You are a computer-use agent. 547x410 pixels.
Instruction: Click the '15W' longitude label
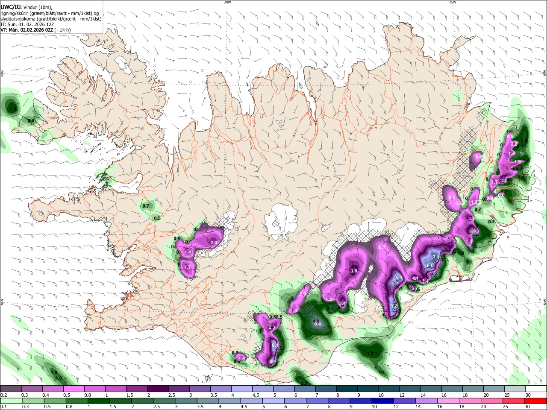pos(453,2)
